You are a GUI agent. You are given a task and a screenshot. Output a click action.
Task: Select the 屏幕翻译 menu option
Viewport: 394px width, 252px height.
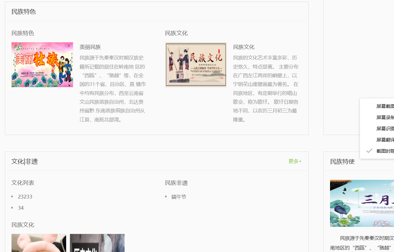(385, 140)
